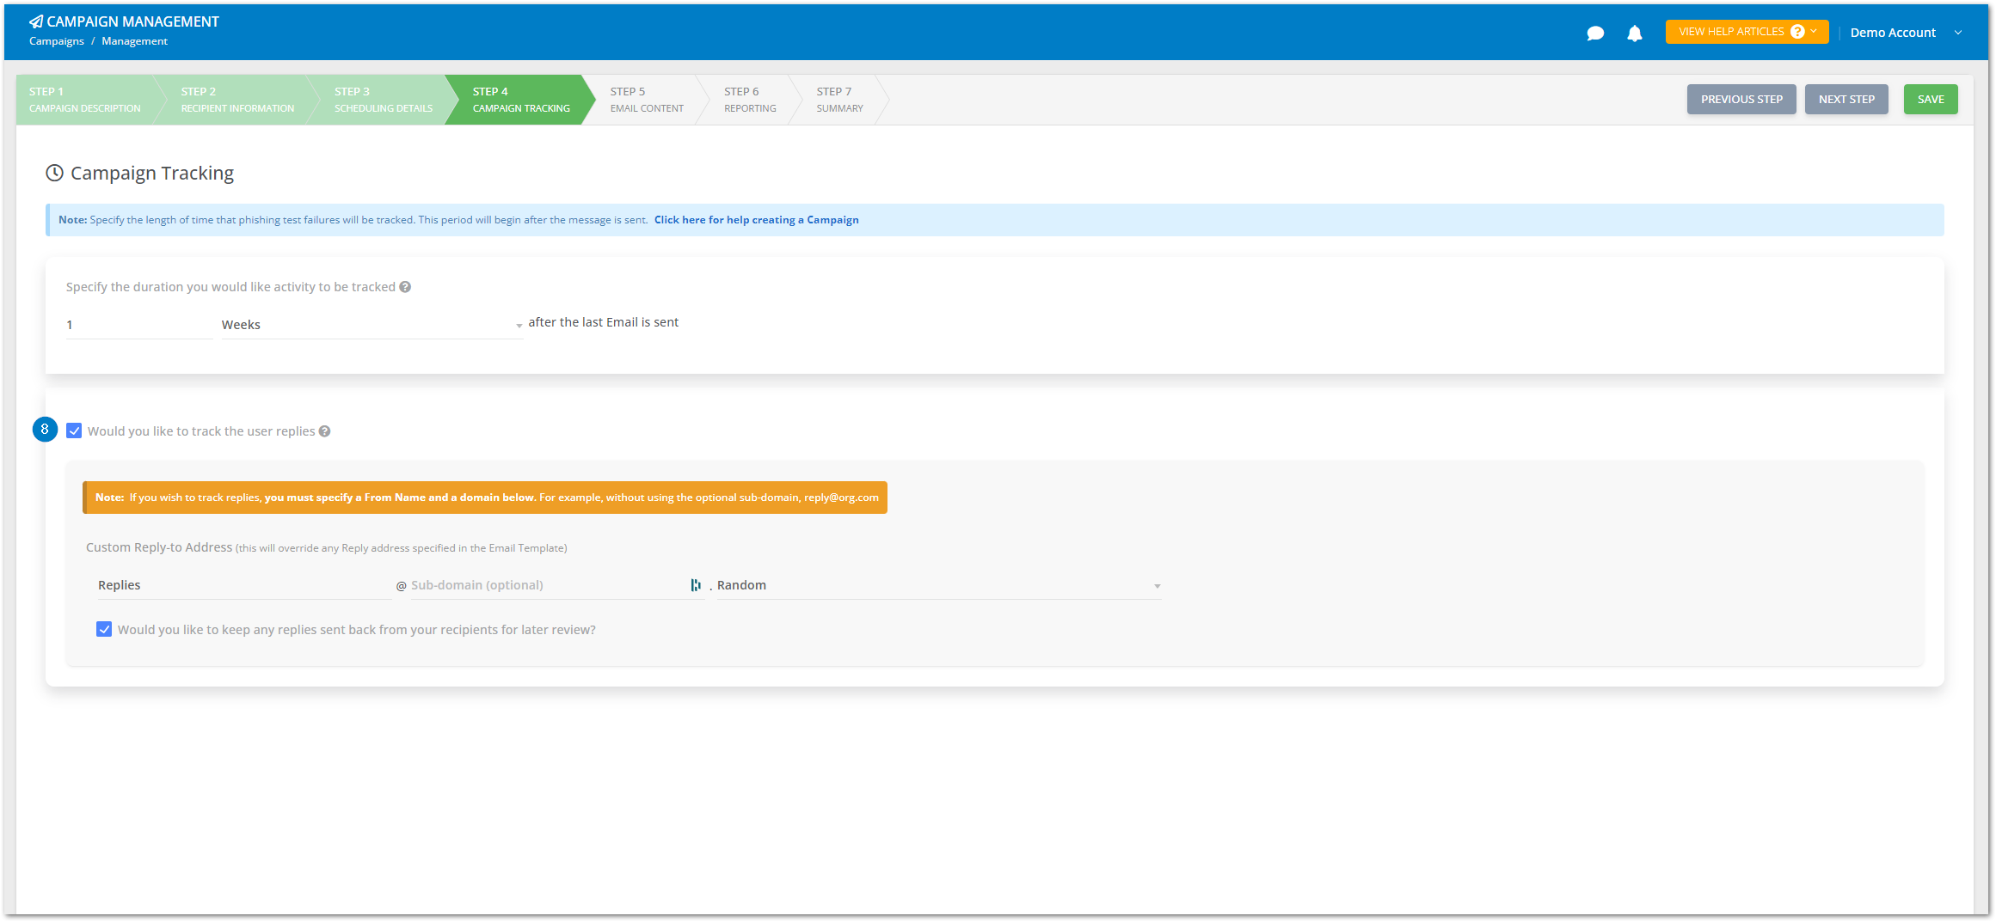Image resolution: width=1996 pixels, height=922 pixels.
Task: Click the Replies from-name input field
Action: click(244, 585)
